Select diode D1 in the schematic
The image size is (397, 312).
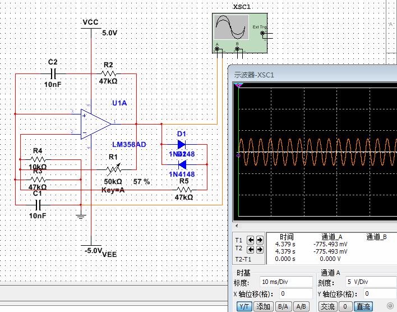tap(182, 144)
